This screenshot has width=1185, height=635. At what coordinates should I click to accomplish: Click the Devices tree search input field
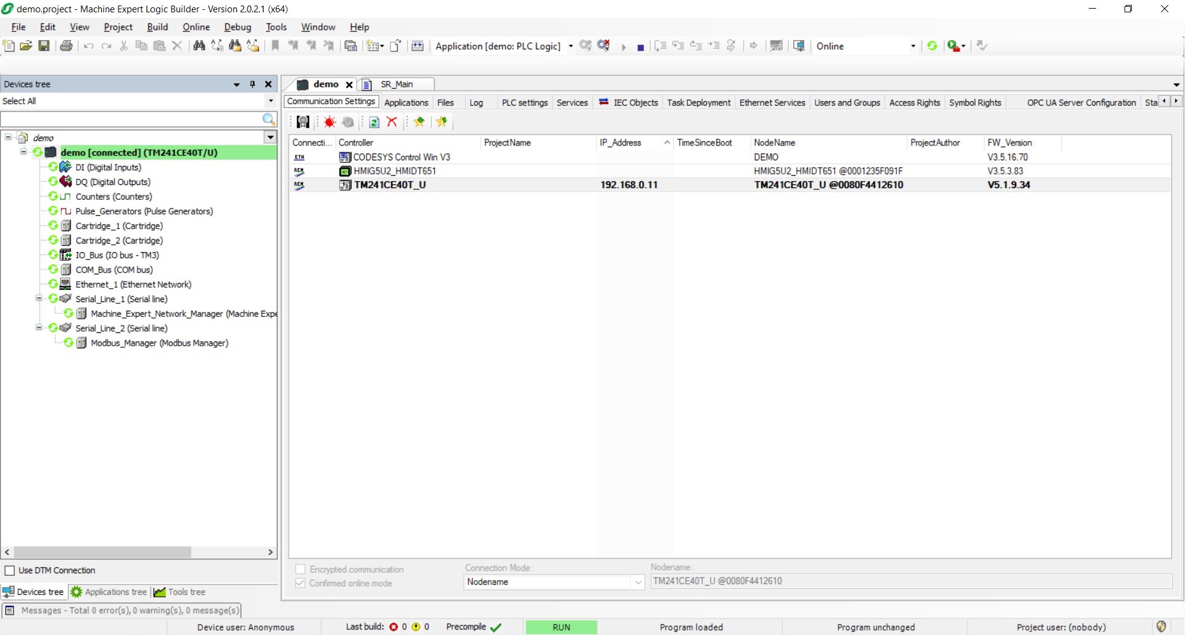131,119
